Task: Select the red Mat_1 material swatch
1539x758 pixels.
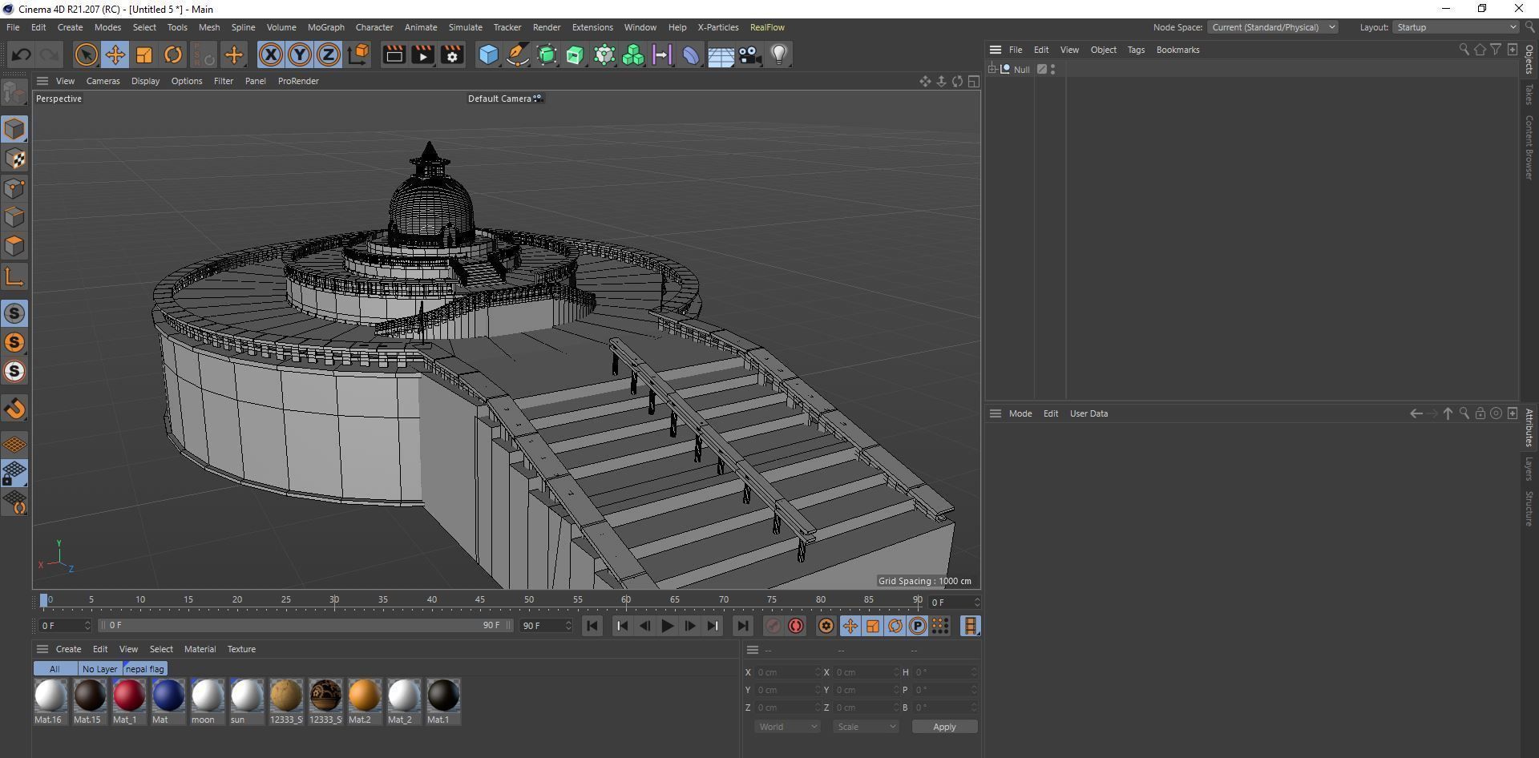Action: (128, 696)
